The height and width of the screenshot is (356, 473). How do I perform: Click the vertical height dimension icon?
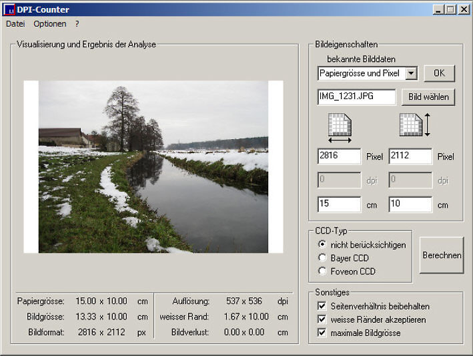click(414, 126)
